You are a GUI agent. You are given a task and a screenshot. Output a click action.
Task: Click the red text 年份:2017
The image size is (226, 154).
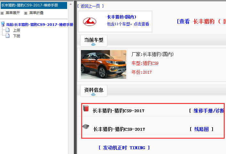(x=142, y=72)
